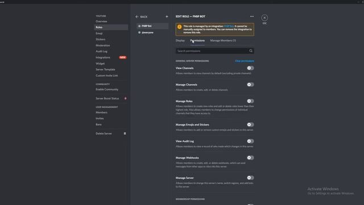Open Members in sidebar
The image size is (364, 205).
(x=111, y=113)
